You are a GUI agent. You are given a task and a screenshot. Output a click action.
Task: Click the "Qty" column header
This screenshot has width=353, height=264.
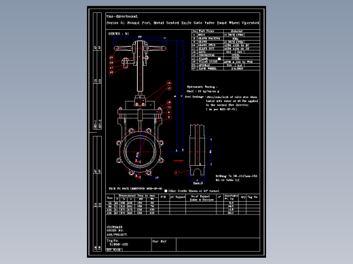pyautogui.click(x=243, y=197)
